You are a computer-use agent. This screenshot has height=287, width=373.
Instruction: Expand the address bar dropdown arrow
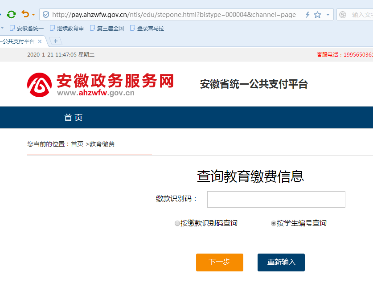point(328,15)
